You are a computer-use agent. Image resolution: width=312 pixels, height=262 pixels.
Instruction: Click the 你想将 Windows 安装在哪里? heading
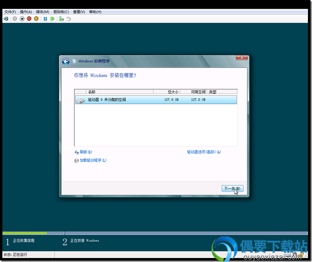(105, 76)
